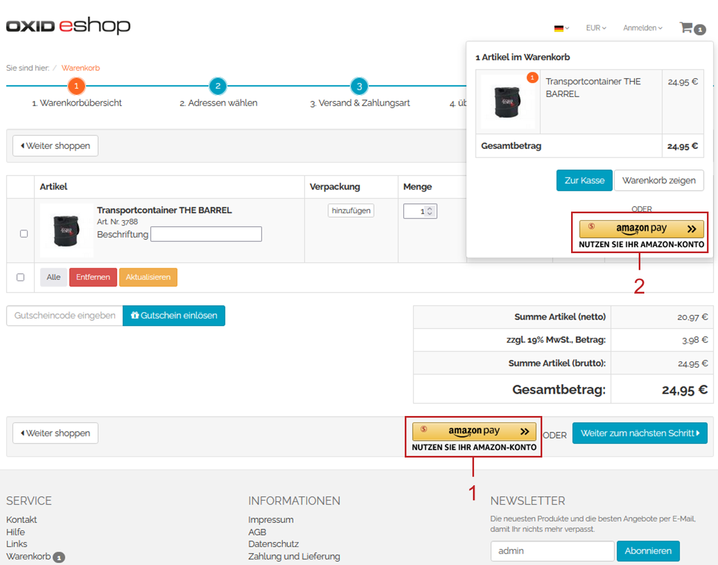Open the shopping cart icon in header
This screenshot has height=565, width=718.
687,28
